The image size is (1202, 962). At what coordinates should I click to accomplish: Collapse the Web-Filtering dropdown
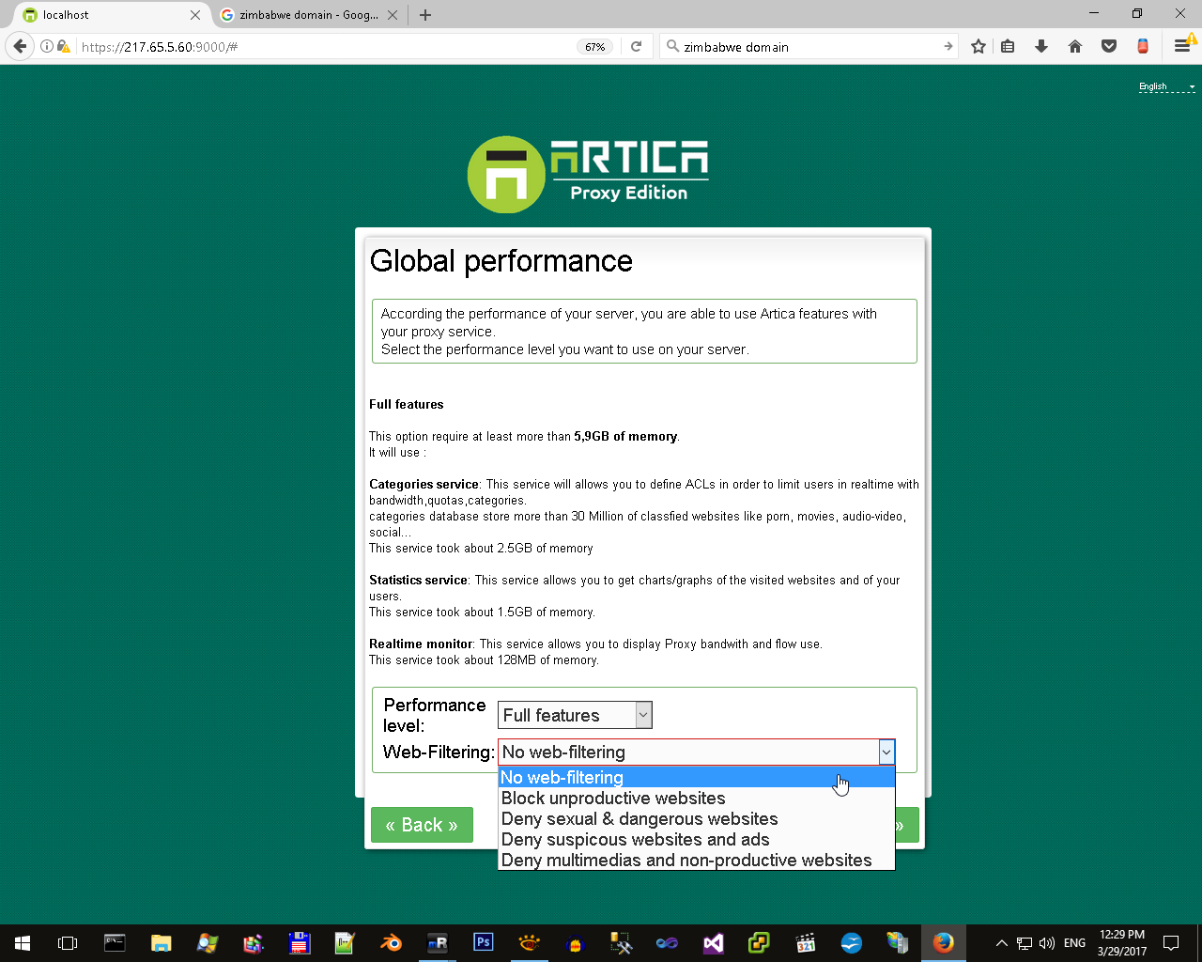click(886, 752)
